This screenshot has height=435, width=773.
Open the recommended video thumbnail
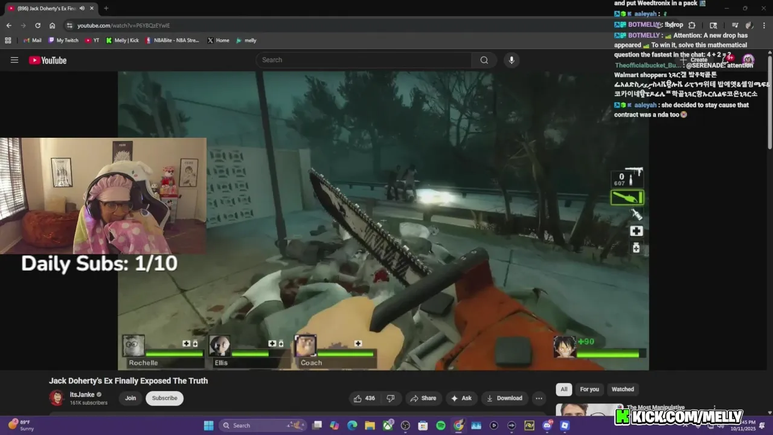(589, 410)
